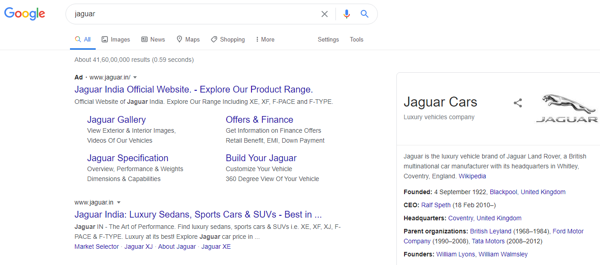Expand dropdown arrow next to ad URL www.jaguar.in/
Viewport: 600px width, 265px height.
pyautogui.click(x=135, y=78)
